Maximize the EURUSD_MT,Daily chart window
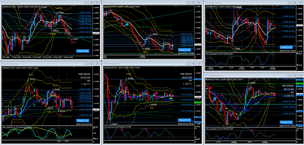 (92, 3)
